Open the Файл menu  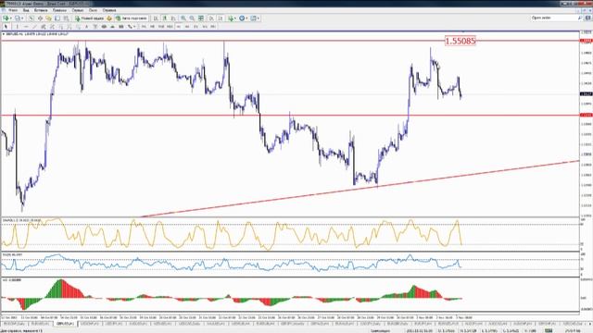13,10
